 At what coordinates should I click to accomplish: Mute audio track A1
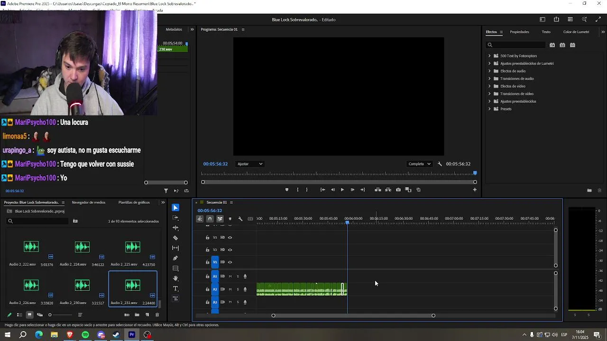pyautogui.click(x=230, y=276)
